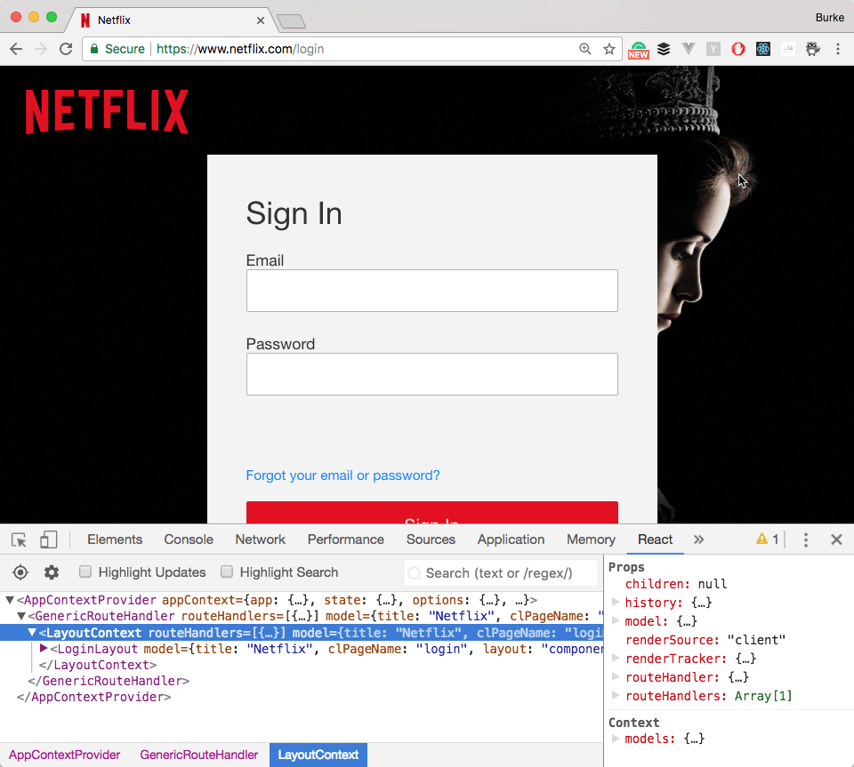This screenshot has width=854, height=767.
Task: Expand the renderTracker prop
Action: coord(616,658)
